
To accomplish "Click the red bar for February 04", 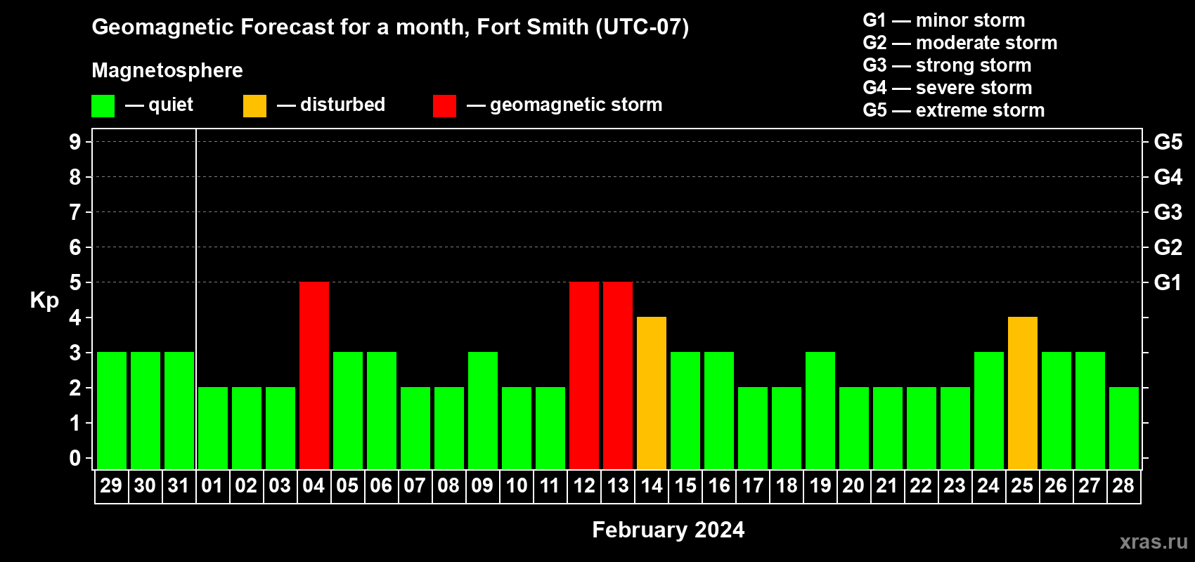I will (314, 375).
